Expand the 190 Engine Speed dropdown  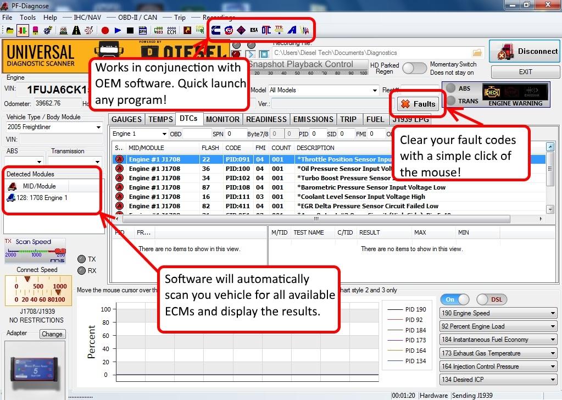tap(498, 313)
